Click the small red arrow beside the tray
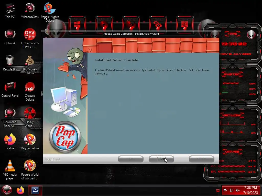This screenshot has width=262, height=196. (x=218, y=190)
